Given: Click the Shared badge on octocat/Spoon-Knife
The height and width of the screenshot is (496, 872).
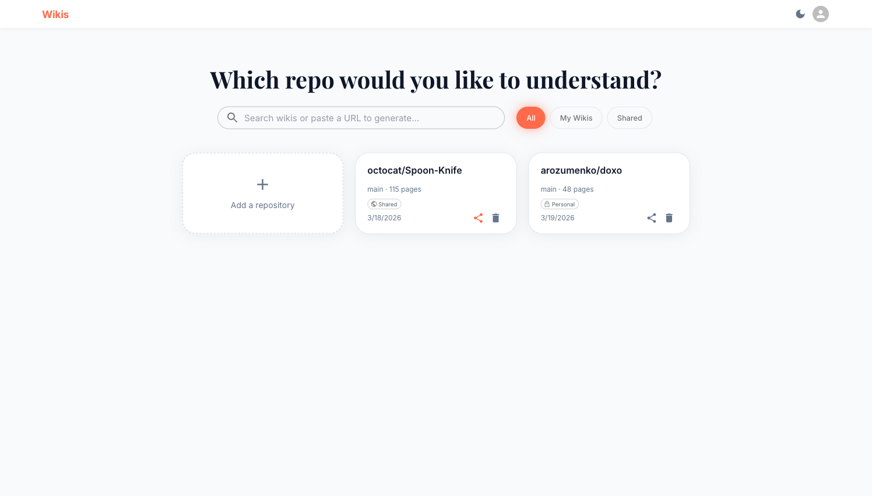Looking at the screenshot, I should tap(384, 204).
